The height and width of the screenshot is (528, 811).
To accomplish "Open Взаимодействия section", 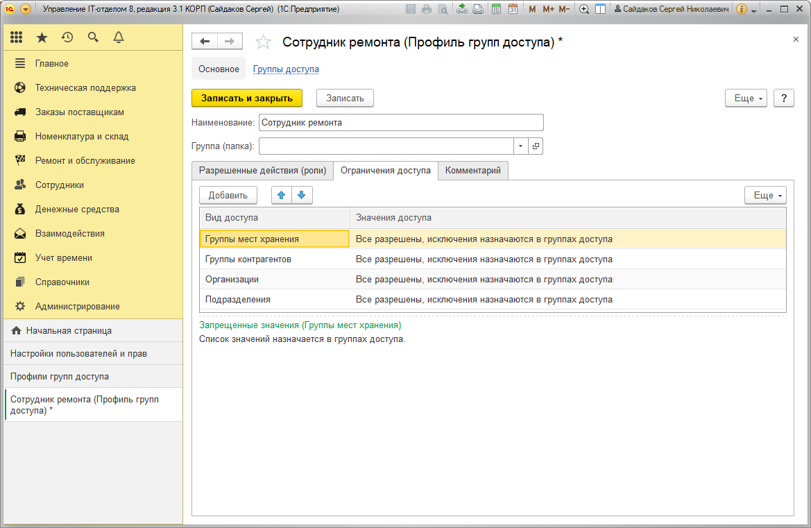I will (x=93, y=234).
